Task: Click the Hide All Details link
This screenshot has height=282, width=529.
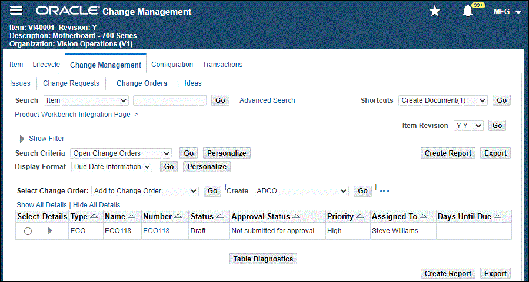Action: click(x=97, y=205)
